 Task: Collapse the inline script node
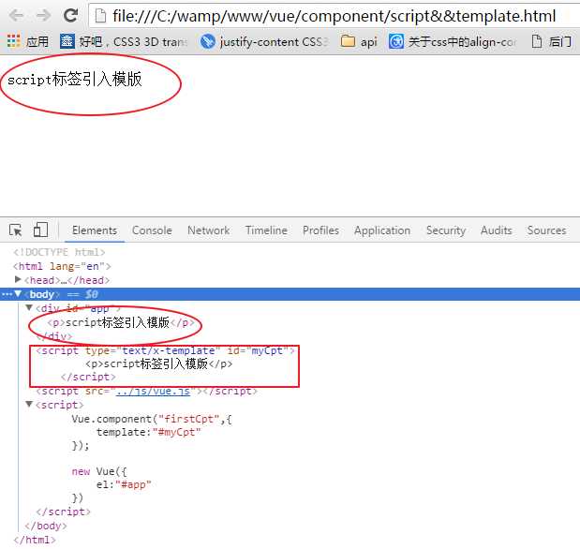pos(29,404)
